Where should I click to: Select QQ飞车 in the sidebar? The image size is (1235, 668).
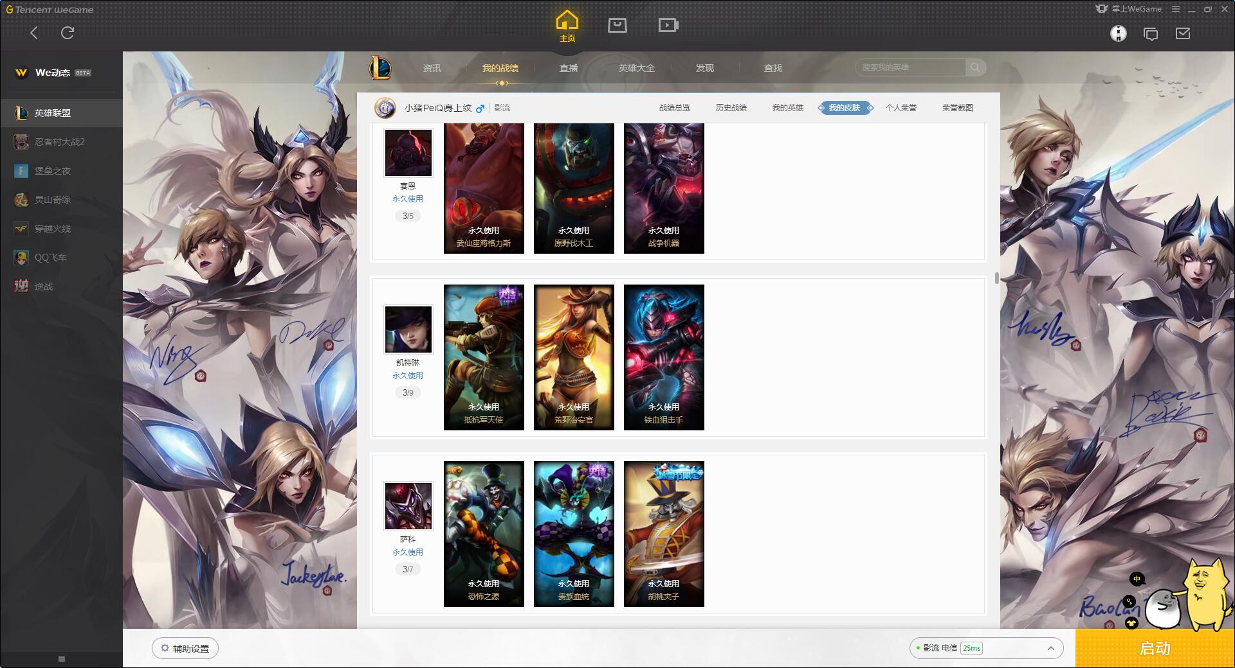point(61,258)
